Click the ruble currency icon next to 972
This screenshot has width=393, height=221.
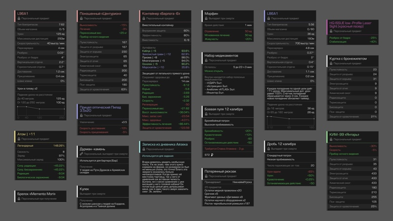point(212,155)
